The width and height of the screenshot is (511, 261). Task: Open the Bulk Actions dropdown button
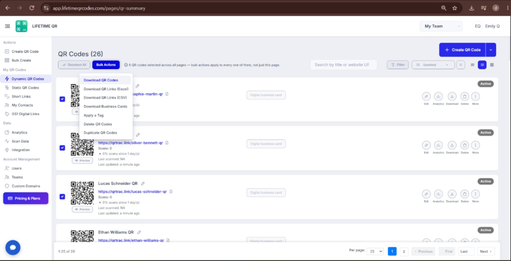click(x=106, y=65)
